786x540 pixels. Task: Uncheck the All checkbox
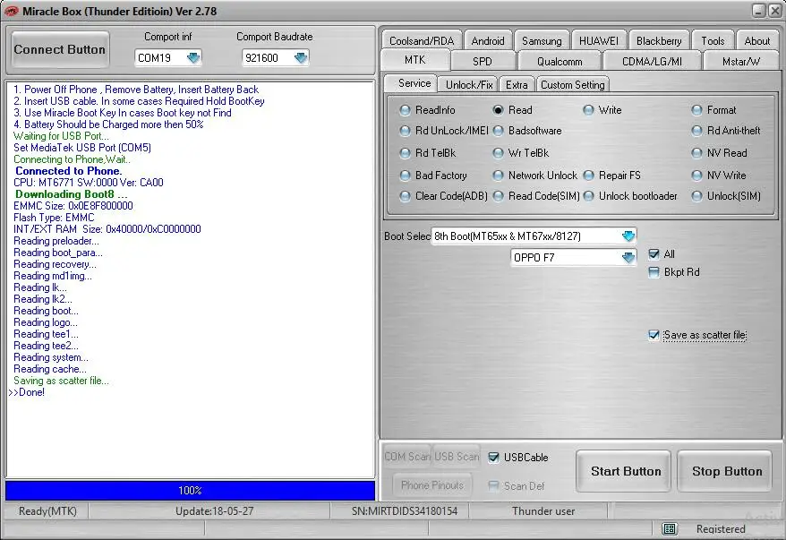pos(654,254)
